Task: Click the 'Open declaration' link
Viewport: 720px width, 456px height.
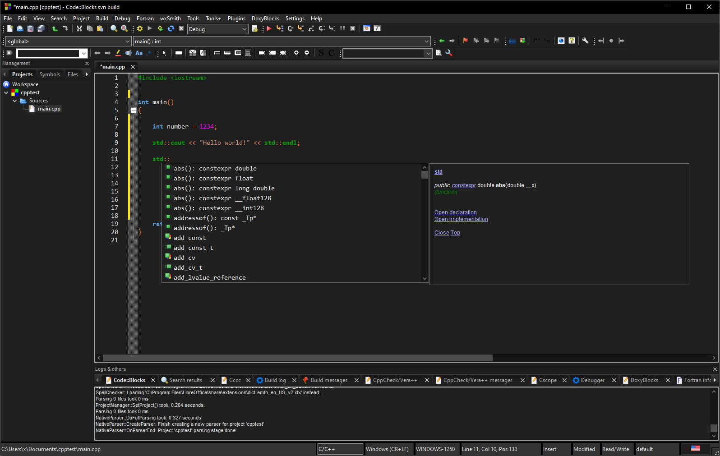Action: (455, 212)
